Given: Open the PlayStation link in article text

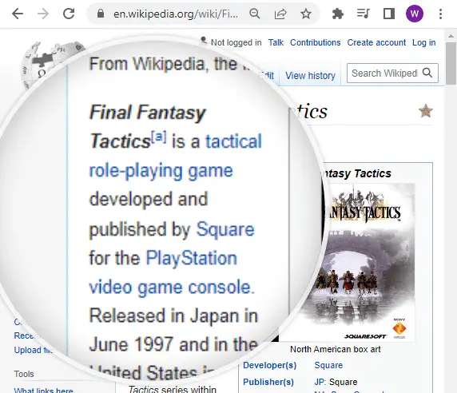Looking at the screenshot, I should coord(192,259).
